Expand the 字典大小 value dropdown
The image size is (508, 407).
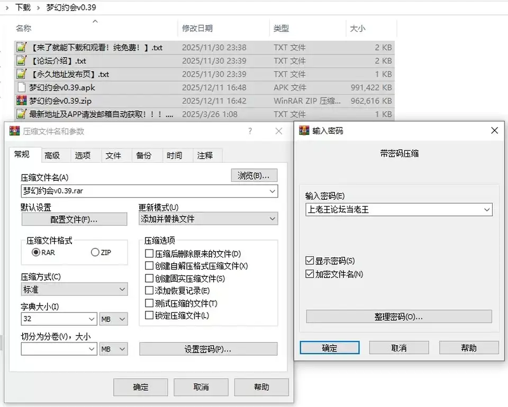click(92, 319)
